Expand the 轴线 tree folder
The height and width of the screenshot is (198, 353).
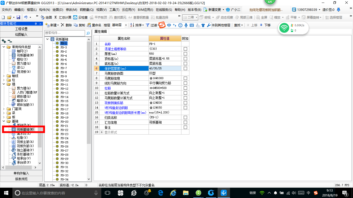pos(4,76)
